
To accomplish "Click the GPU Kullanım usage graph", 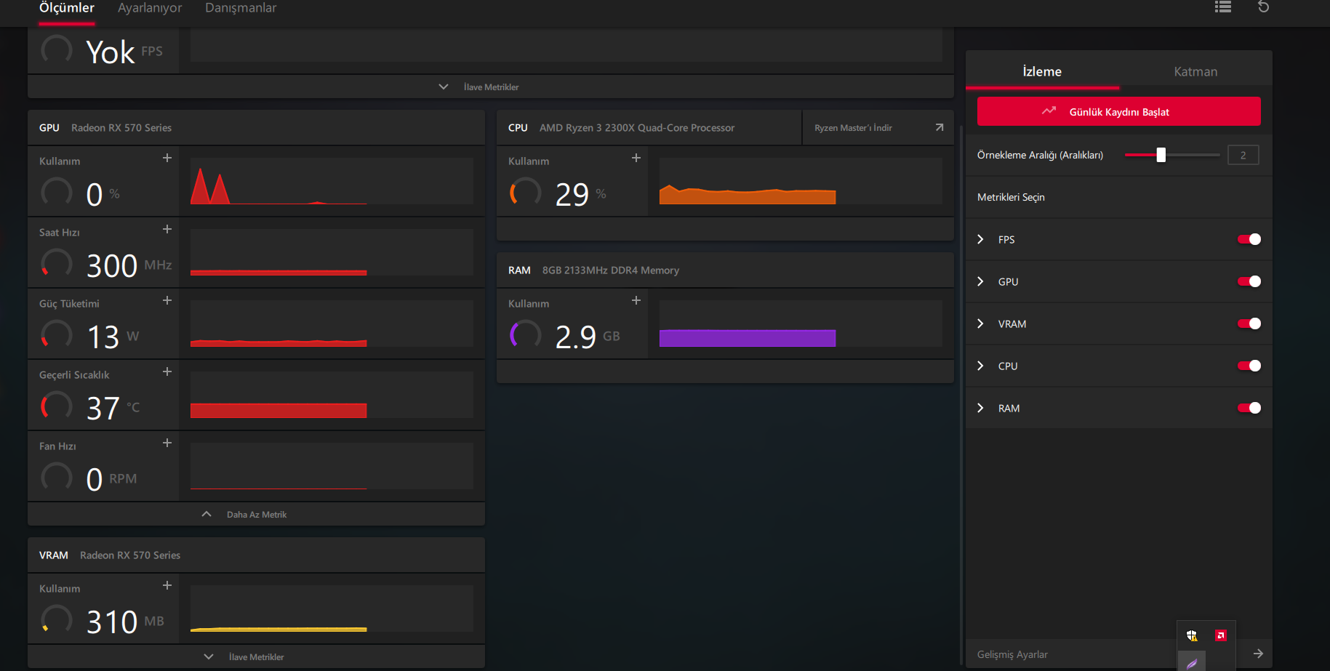I will point(332,181).
